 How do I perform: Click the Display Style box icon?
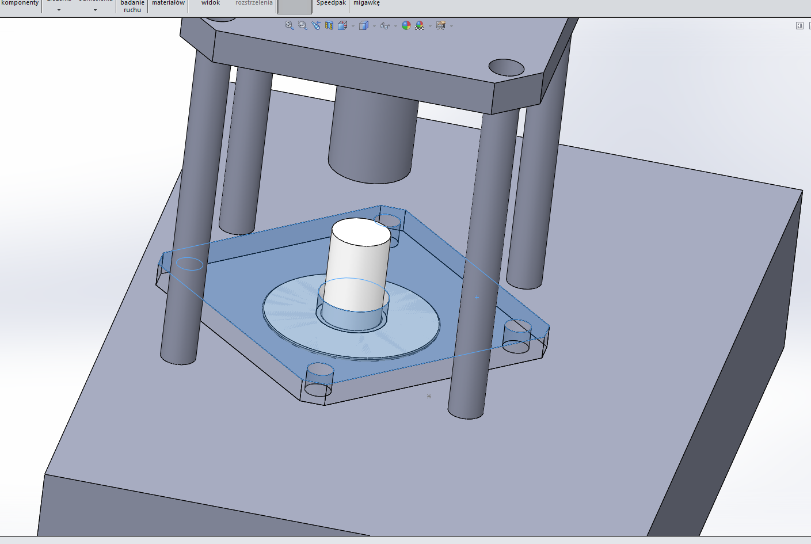pyautogui.click(x=364, y=25)
